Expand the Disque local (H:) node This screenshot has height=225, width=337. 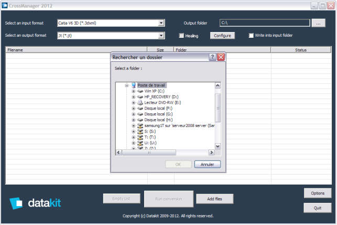tap(134, 120)
